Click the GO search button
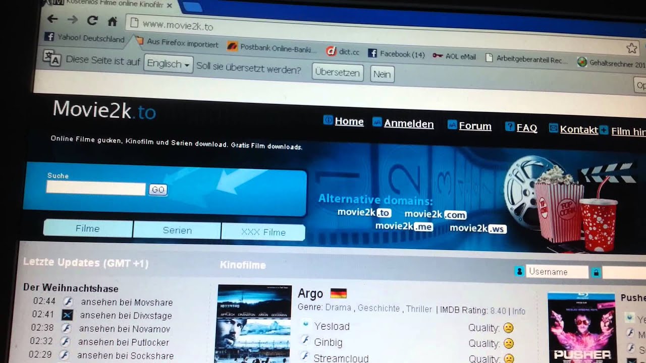The image size is (646, 363). [x=158, y=190]
